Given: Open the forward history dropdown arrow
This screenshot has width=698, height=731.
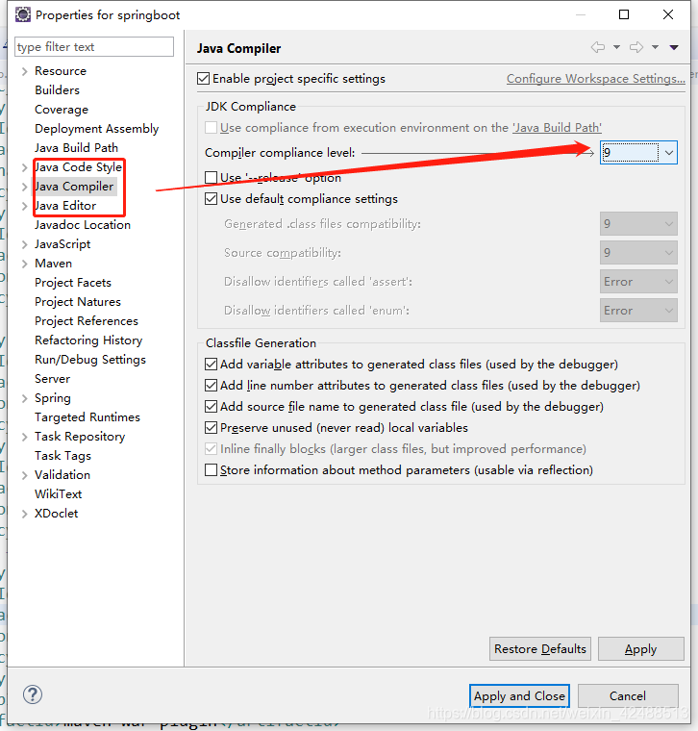Looking at the screenshot, I should pyautogui.click(x=655, y=47).
